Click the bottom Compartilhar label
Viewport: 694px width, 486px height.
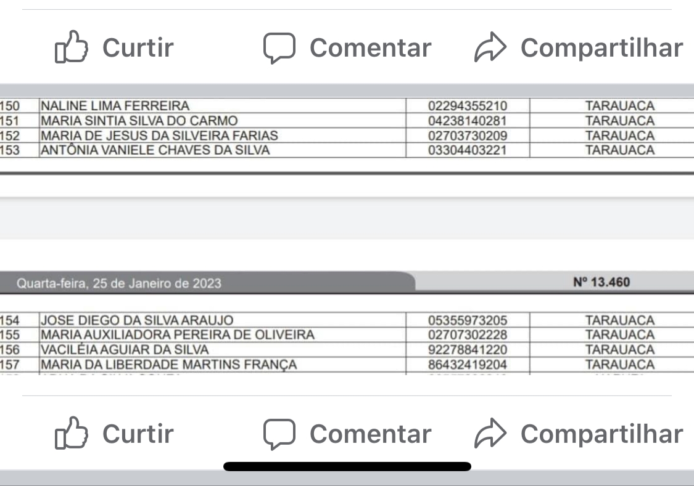pyautogui.click(x=601, y=434)
